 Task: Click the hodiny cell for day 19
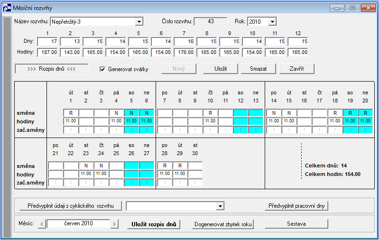coord(350,121)
